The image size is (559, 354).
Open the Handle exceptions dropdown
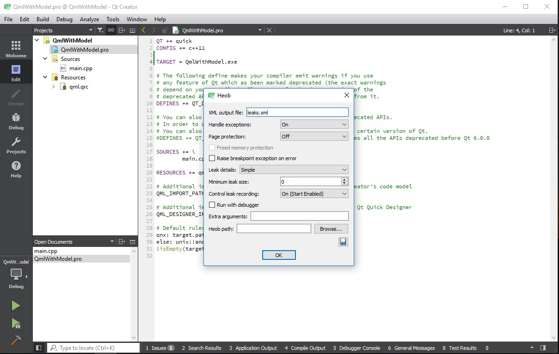314,125
